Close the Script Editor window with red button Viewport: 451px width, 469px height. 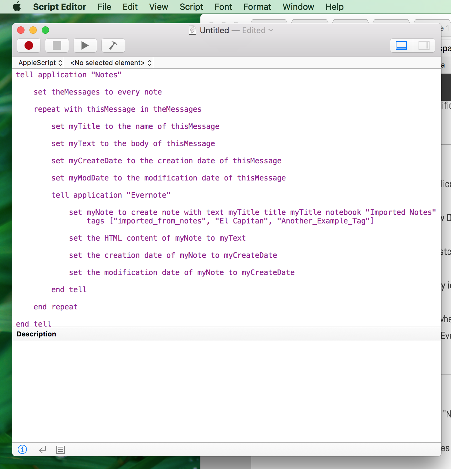tap(21, 30)
